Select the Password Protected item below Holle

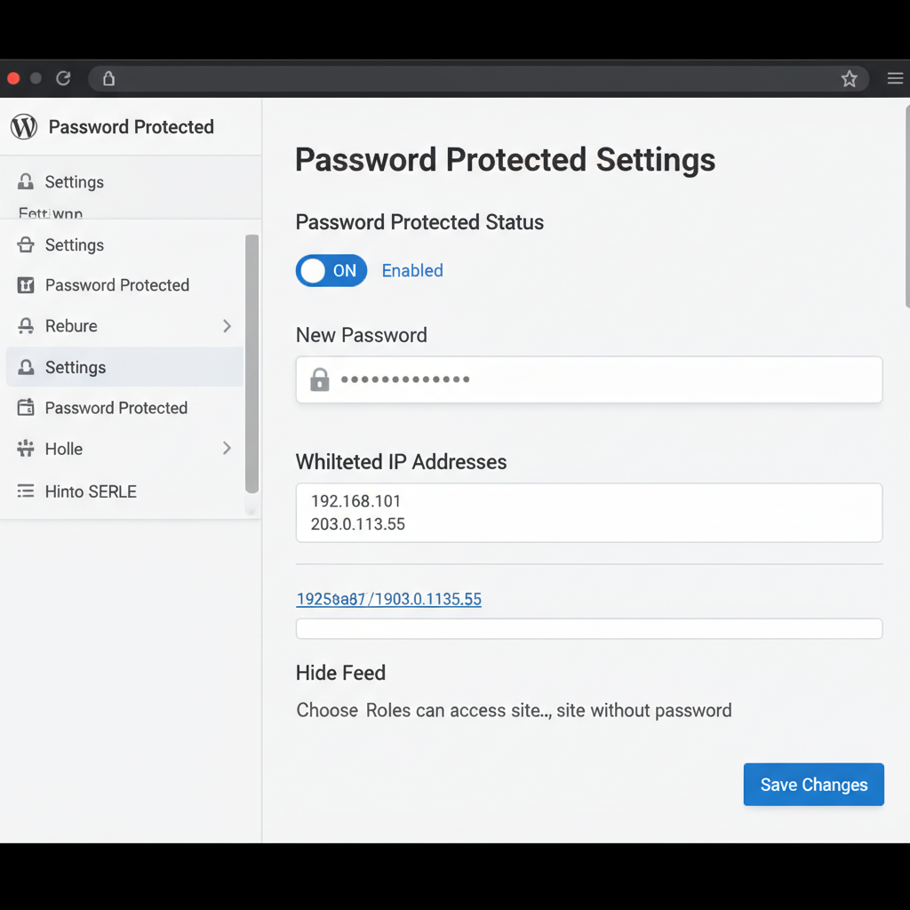[x=116, y=408]
